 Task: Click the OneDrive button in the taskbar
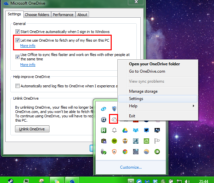pos(72,180)
